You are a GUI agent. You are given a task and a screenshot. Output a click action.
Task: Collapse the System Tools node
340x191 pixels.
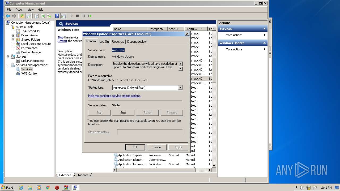(8, 27)
